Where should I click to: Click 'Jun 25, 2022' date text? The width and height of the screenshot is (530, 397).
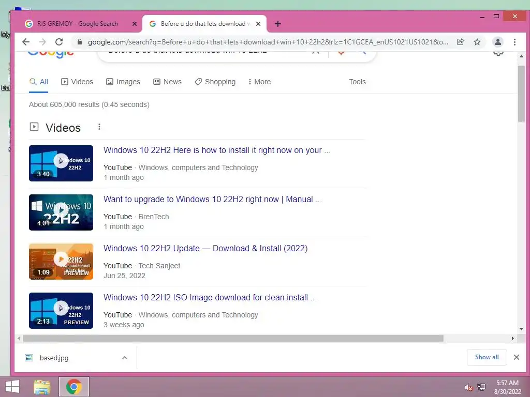(x=124, y=276)
